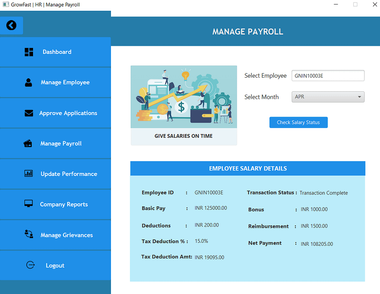Click the back arrow icon
Viewport: 380px width, 294px height.
[x=12, y=25]
